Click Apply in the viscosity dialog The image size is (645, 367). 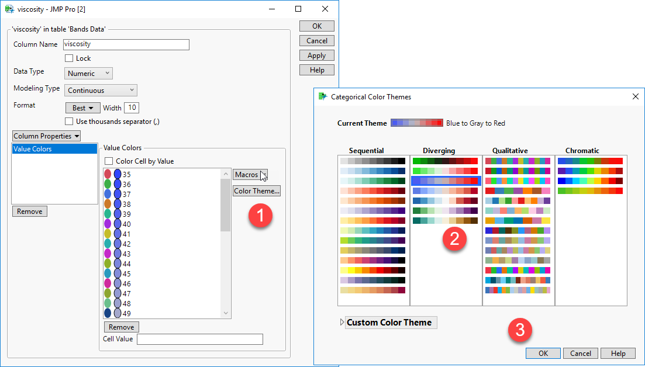[x=316, y=55]
